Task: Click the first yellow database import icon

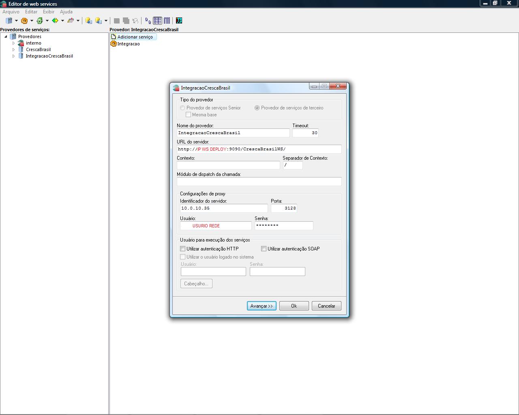Action: [89, 21]
